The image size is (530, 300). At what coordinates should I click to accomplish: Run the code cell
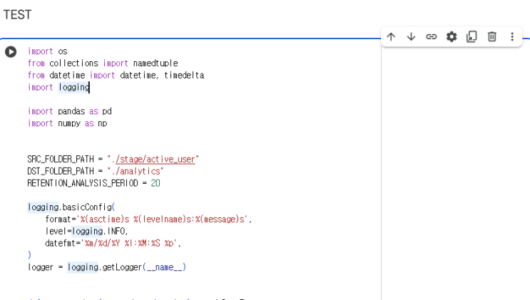pyautogui.click(x=11, y=52)
